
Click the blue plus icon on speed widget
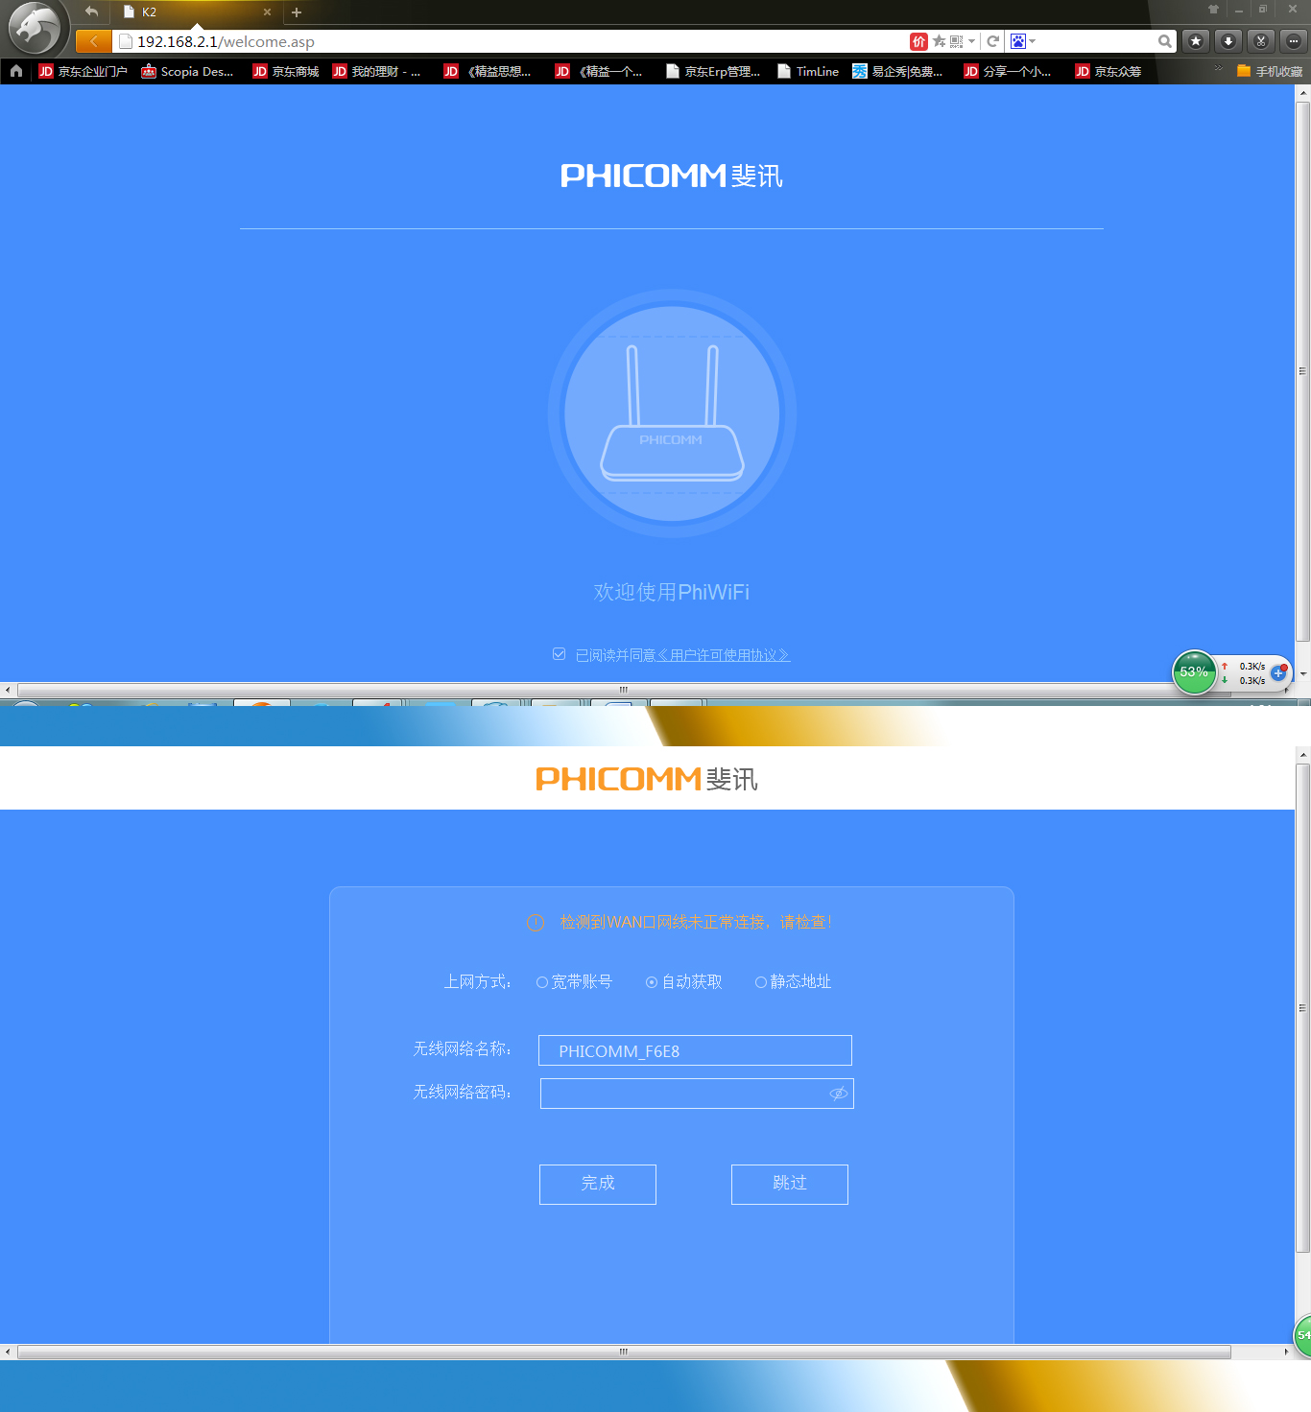(1278, 672)
